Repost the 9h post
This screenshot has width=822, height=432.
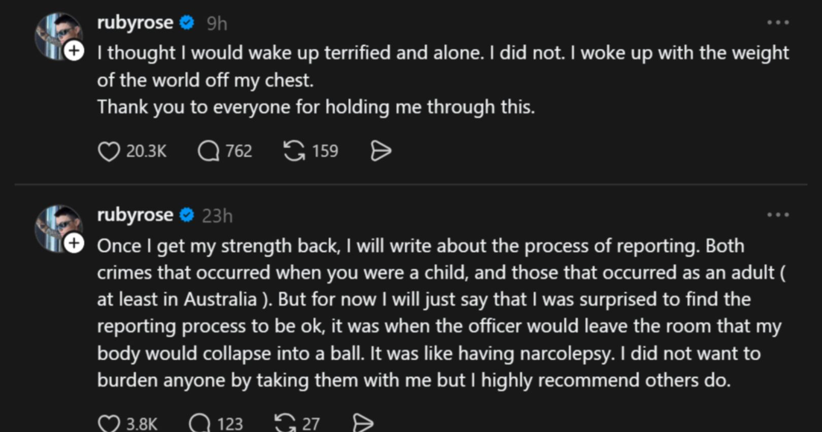tap(294, 151)
